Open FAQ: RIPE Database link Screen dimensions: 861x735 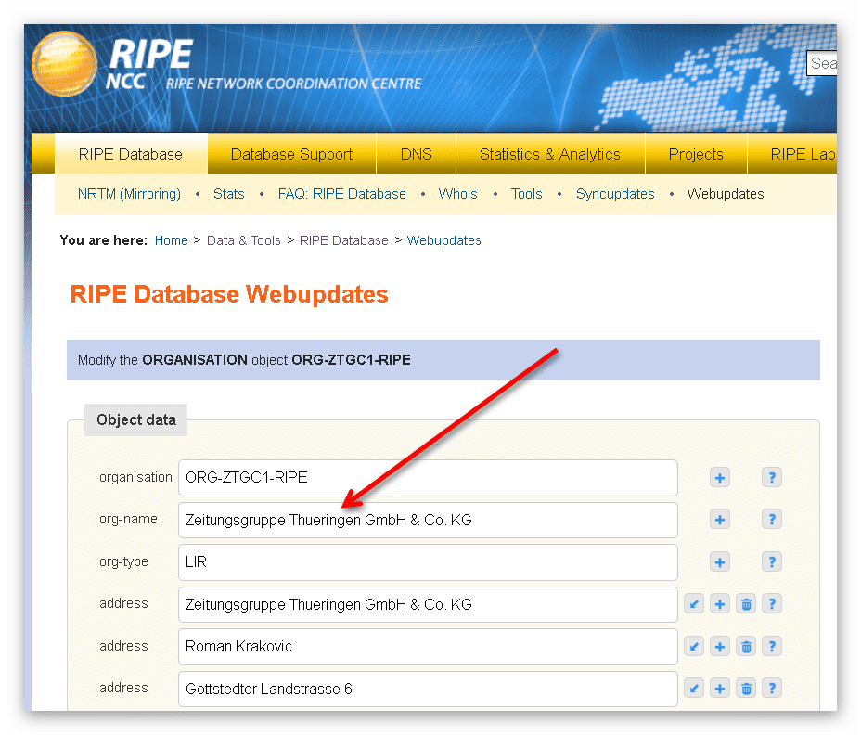click(x=341, y=194)
